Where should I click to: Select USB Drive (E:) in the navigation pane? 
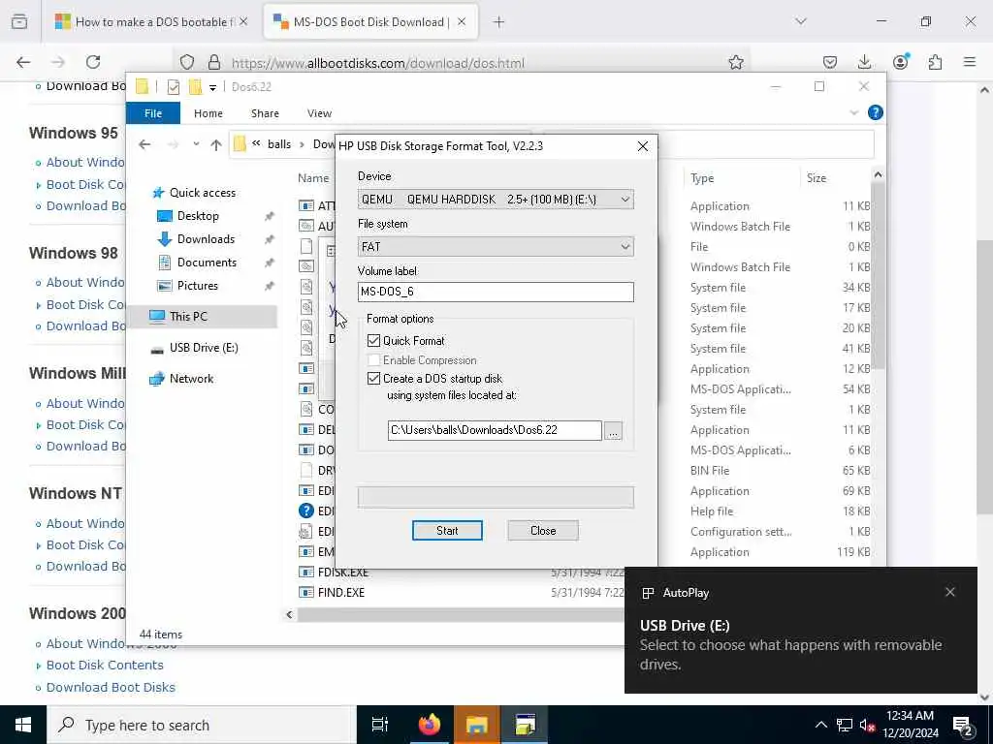(x=204, y=348)
